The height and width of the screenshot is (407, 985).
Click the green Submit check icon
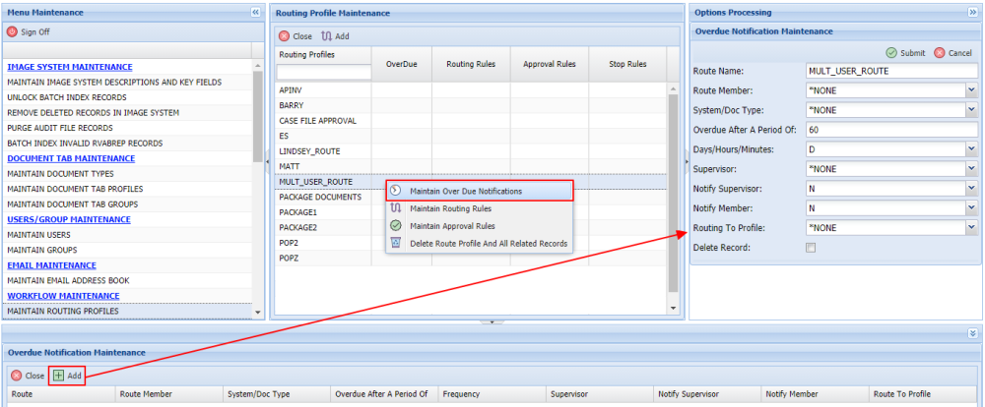(890, 53)
